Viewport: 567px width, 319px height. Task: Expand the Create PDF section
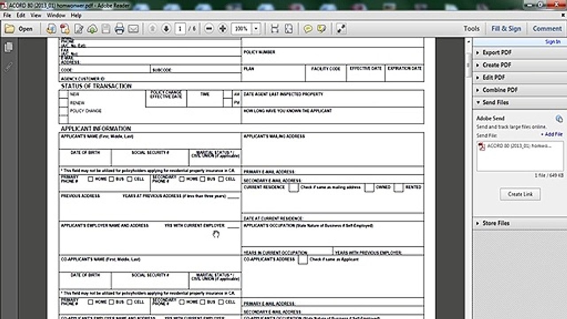coord(519,65)
